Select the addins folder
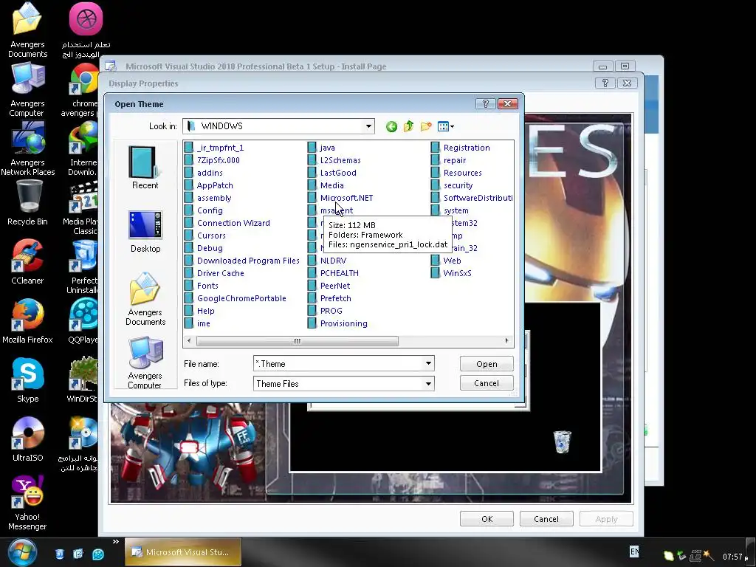Screen dimensions: 756x567 pos(204,173)
